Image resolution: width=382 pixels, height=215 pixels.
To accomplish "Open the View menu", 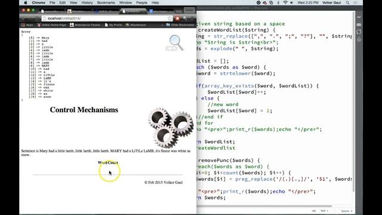I will [x=73, y=2].
